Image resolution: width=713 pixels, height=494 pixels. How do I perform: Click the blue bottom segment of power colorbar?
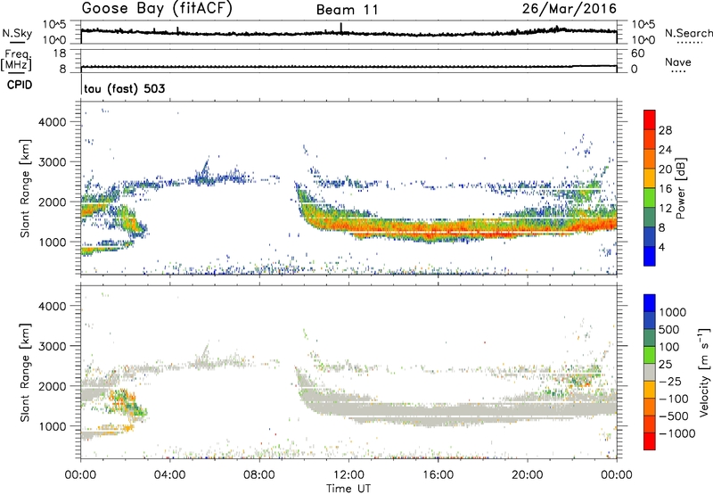pyautogui.click(x=650, y=258)
